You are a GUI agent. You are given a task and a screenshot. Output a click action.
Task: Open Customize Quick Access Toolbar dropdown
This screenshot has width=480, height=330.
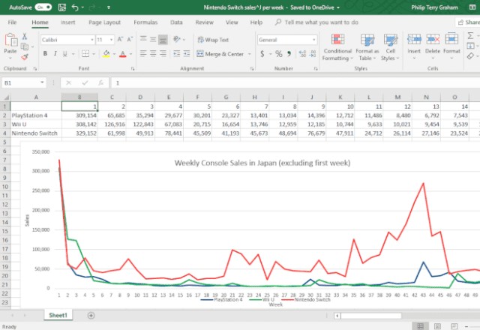click(x=109, y=7)
